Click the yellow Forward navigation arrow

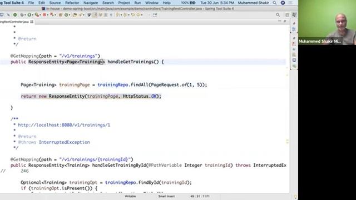[138, 15]
